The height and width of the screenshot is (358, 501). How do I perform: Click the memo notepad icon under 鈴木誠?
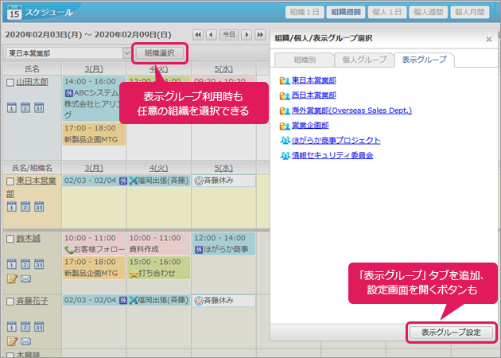11,278
